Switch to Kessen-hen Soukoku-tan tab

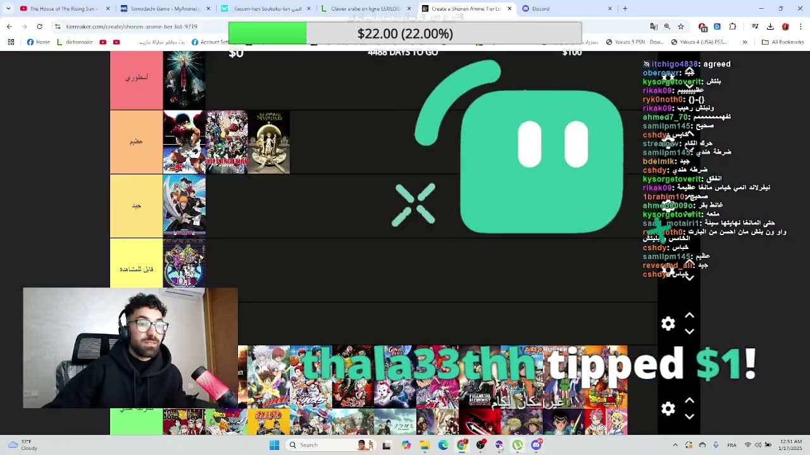(x=266, y=9)
